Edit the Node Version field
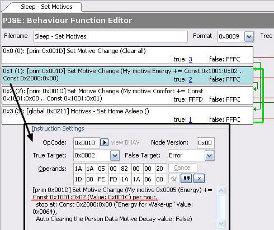The image size is (274, 230). (205, 143)
